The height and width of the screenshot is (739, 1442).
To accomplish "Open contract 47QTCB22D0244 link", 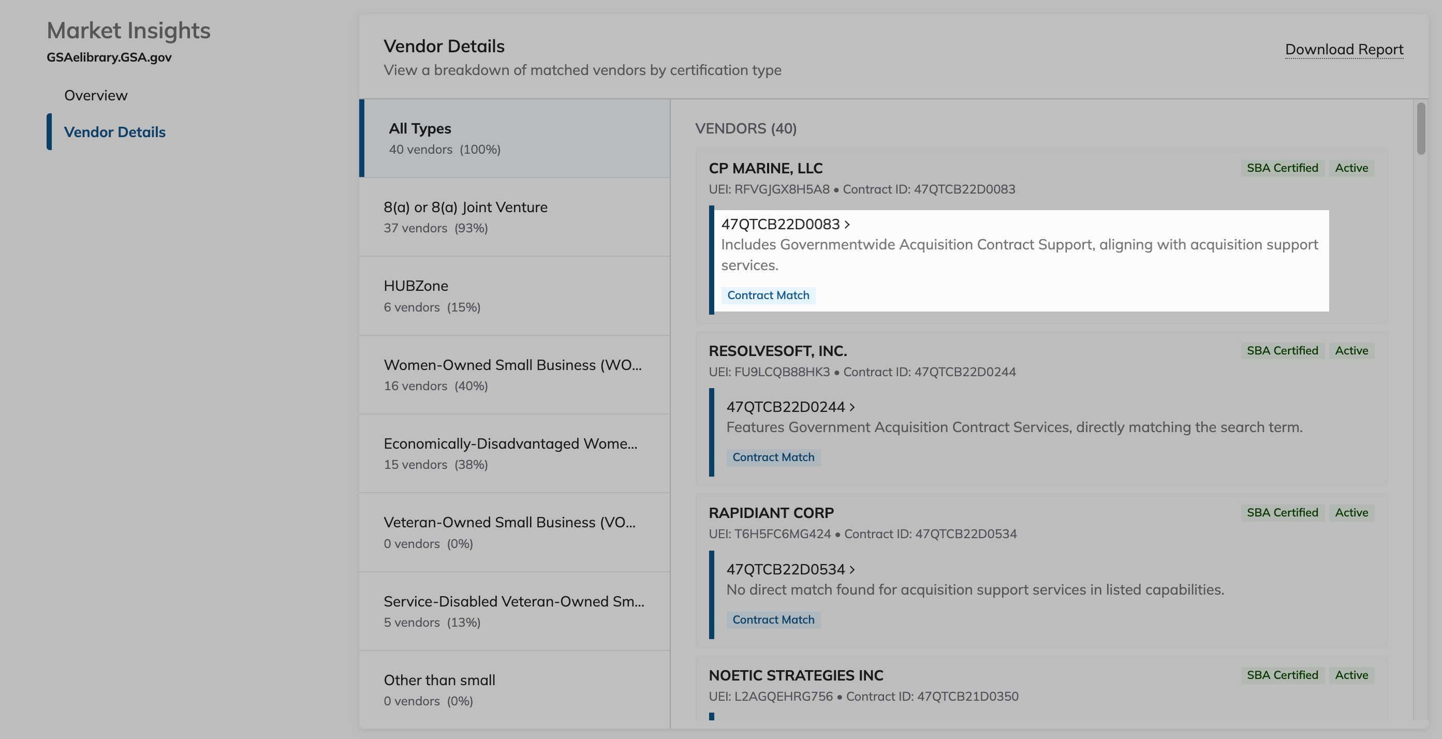I will pyautogui.click(x=785, y=406).
